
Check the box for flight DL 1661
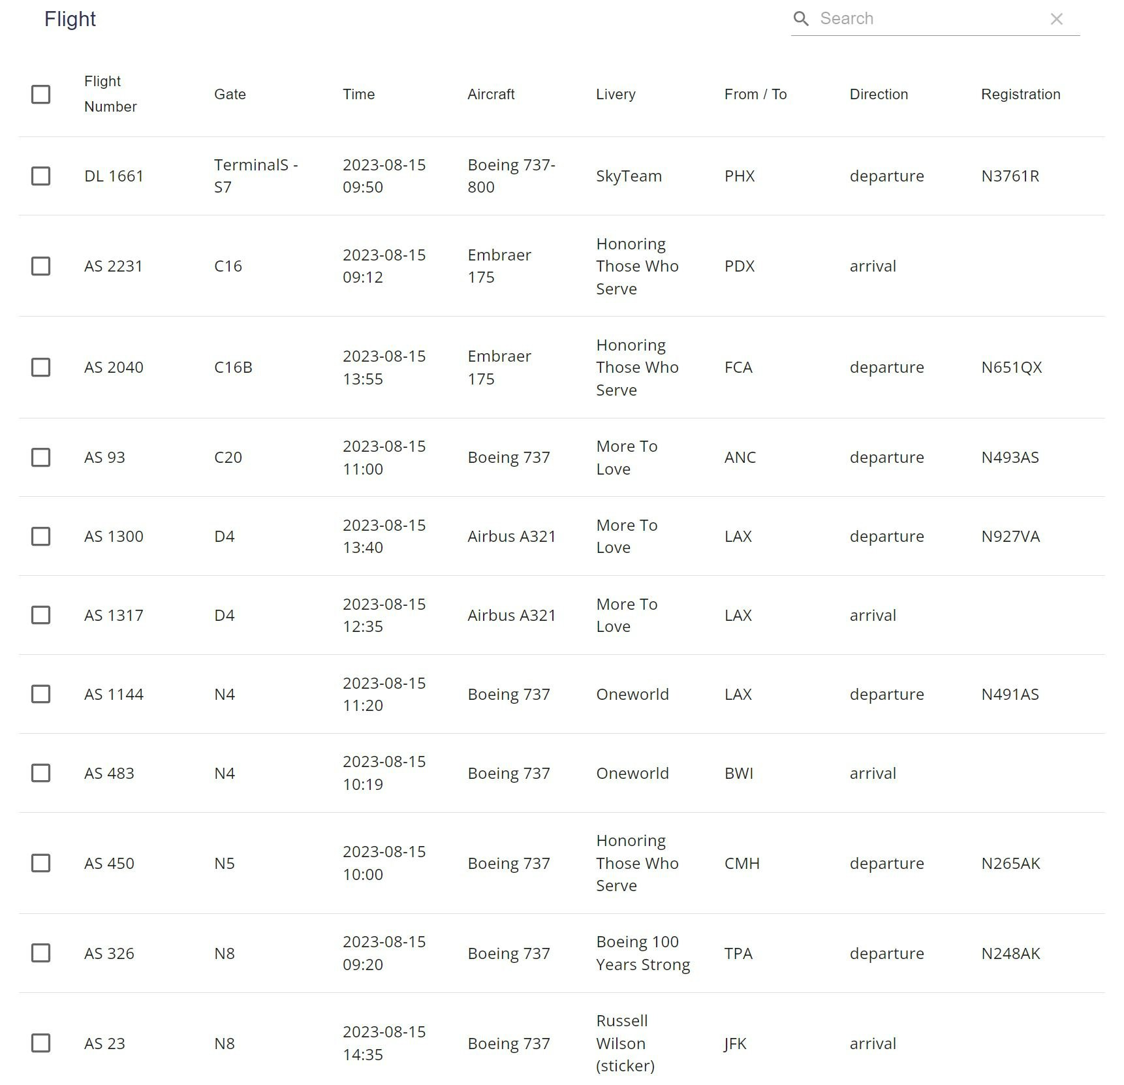pyautogui.click(x=41, y=176)
